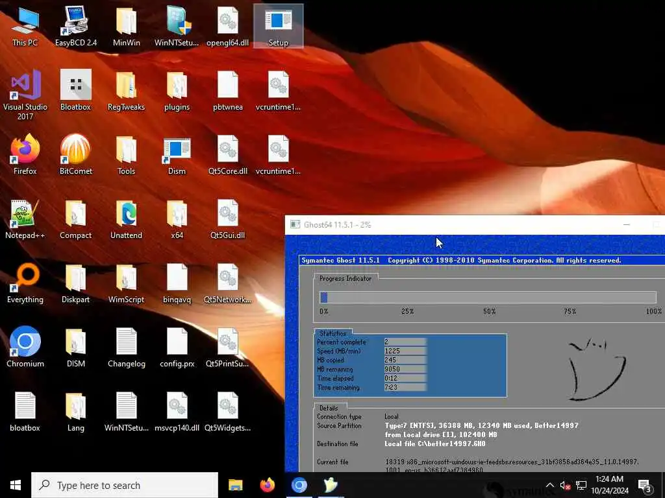Open the plugins folder
665x498 pixels.
point(177,91)
